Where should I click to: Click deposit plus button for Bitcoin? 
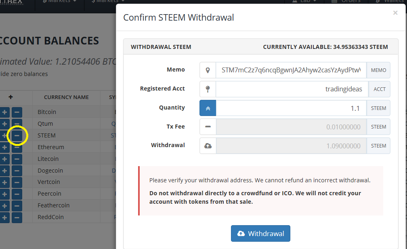(4, 112)
